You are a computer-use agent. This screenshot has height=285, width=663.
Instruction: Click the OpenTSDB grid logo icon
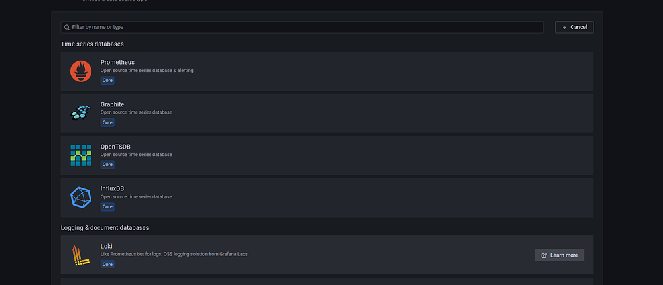(81, 155)
